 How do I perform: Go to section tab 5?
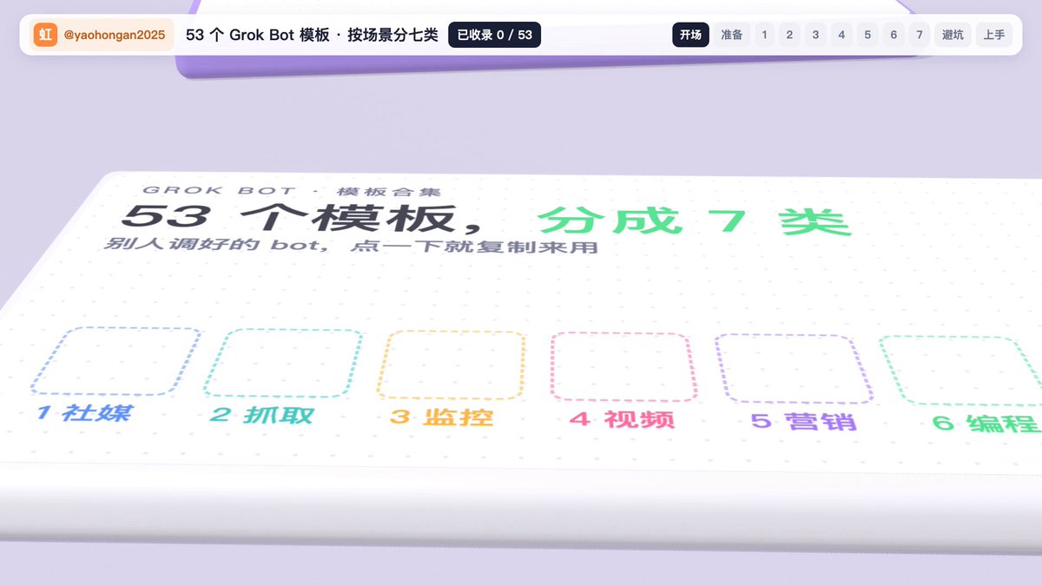pyautogui.click(x=867, y=35)
